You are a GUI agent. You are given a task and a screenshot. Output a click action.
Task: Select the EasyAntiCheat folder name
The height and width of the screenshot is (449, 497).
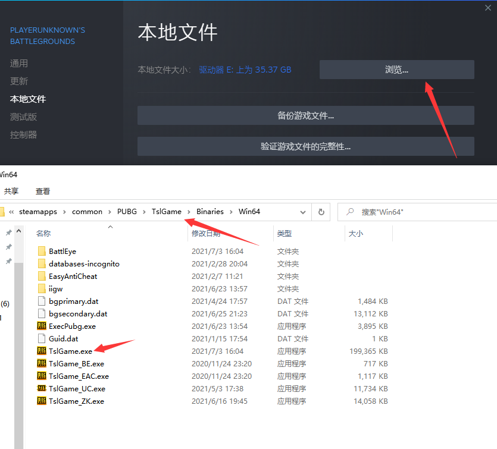tap(73, 276)
